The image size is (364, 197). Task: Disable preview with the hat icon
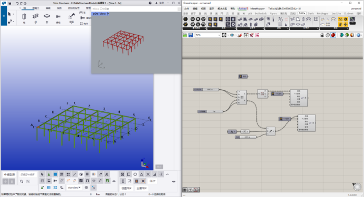(322, 35)
